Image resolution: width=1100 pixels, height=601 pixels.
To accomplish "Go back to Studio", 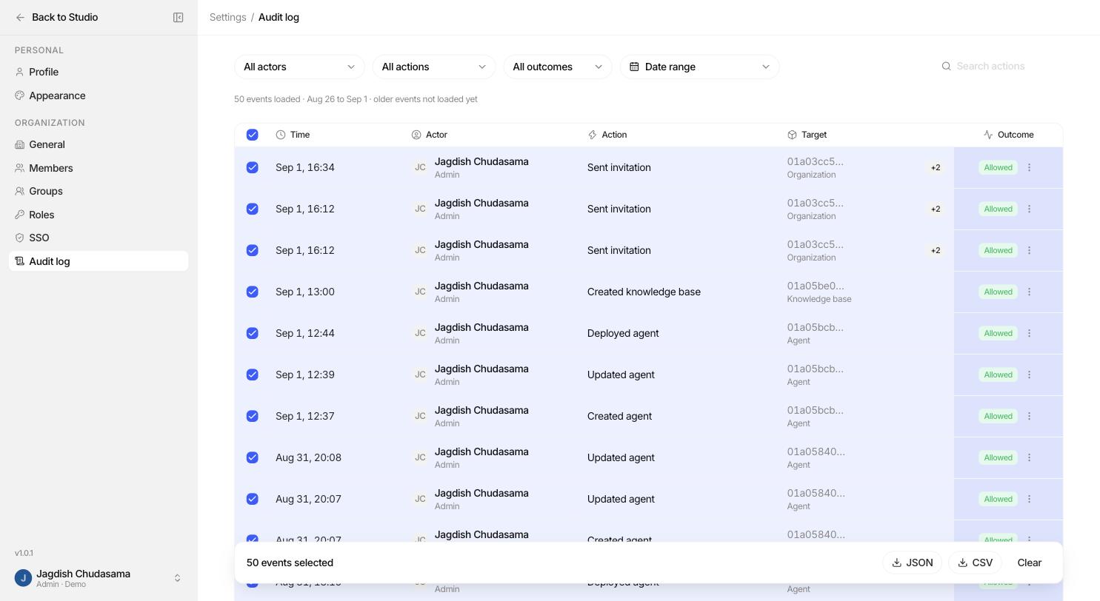I will (x=57, y=17).
